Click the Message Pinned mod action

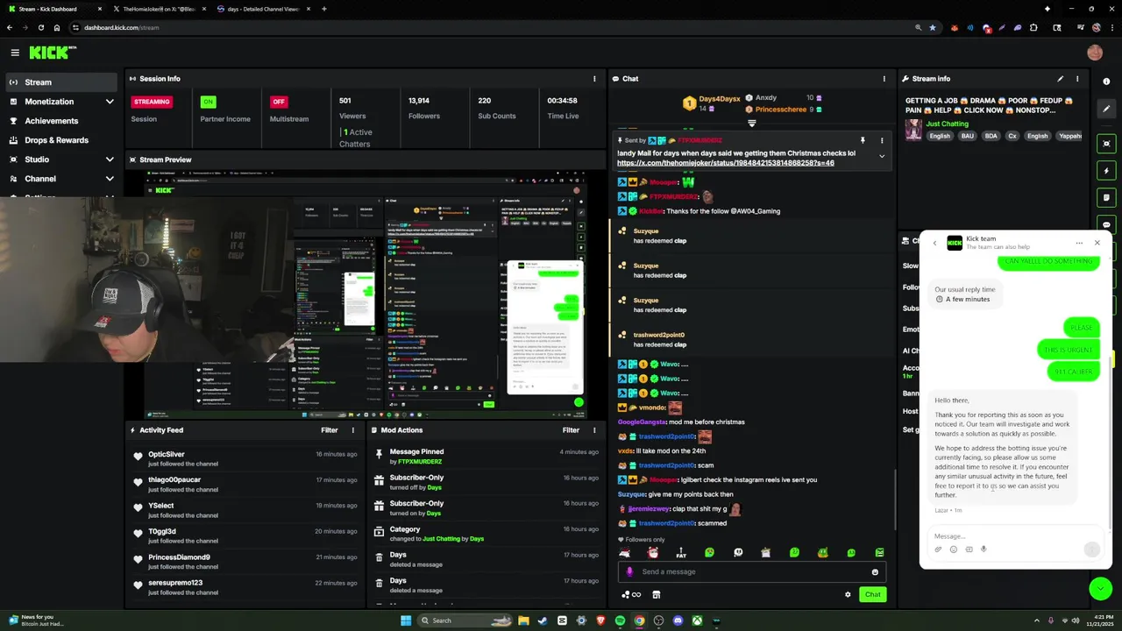point(416,452)
